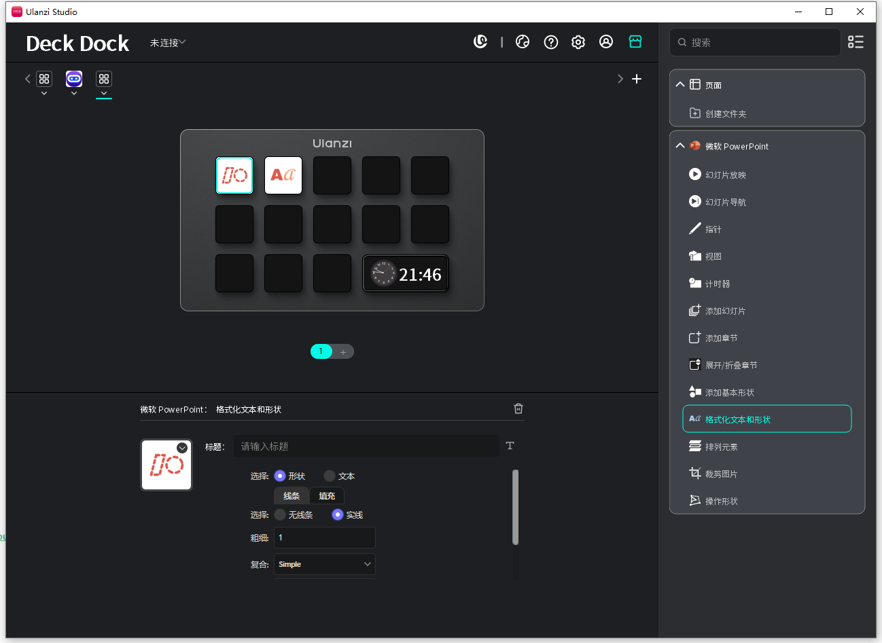Open the settings gear icon
Image resolution: width=882 pixels, height=643 pixels.
pos(578,42)
